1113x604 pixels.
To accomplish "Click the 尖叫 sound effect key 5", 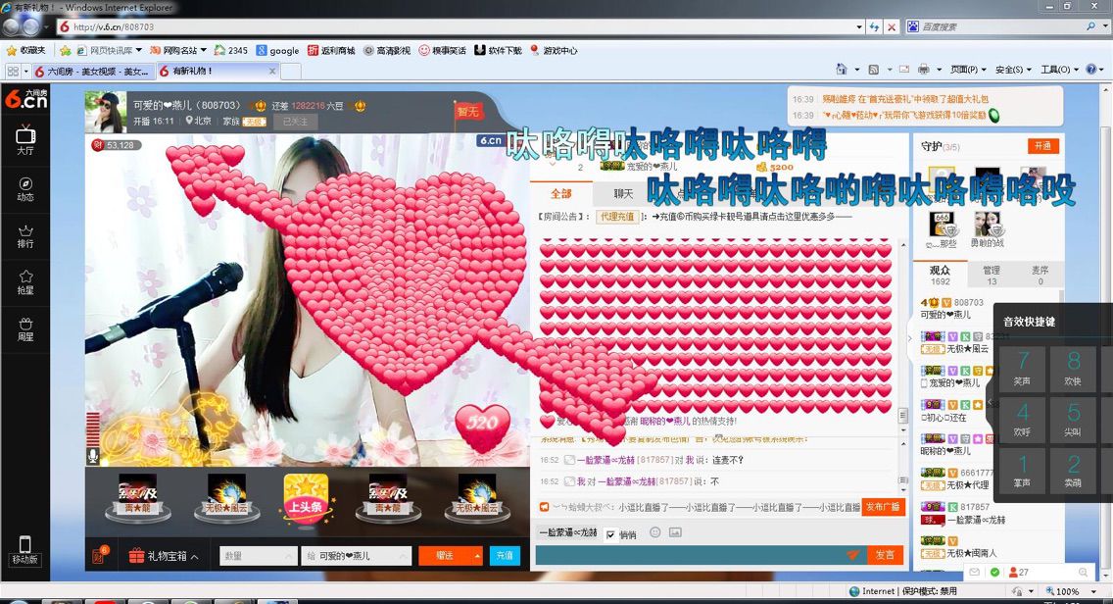I will pos(1073,418).
